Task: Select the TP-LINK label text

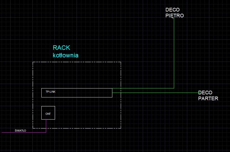Action: [51, 92]
